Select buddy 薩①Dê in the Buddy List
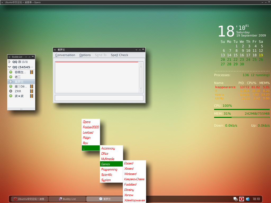This screenshot has height=203, width=271. click(21, 86)
